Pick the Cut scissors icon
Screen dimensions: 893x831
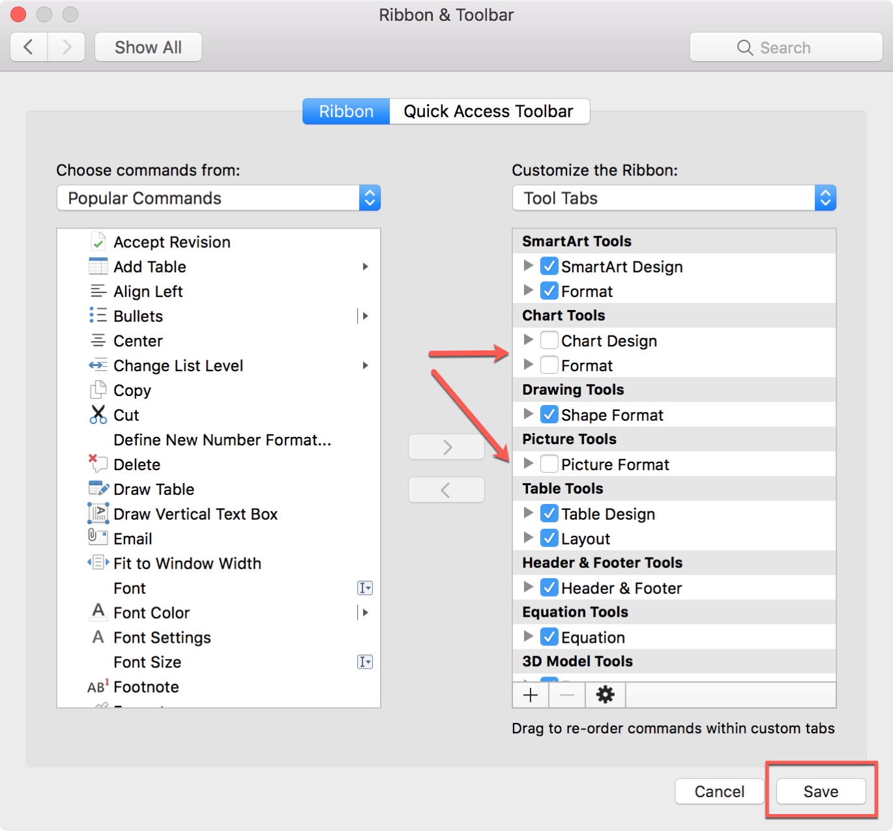click(x=98, y=415)
